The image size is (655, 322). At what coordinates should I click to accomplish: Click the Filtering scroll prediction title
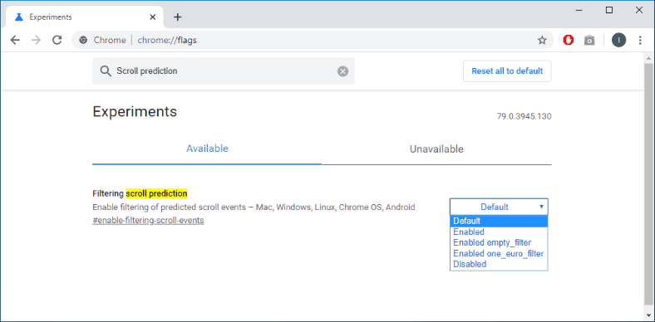click(x=140, y=193)
